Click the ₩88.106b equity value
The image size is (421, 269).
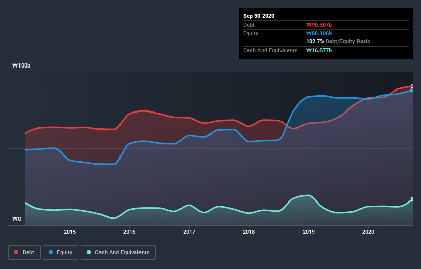(319, 33)
